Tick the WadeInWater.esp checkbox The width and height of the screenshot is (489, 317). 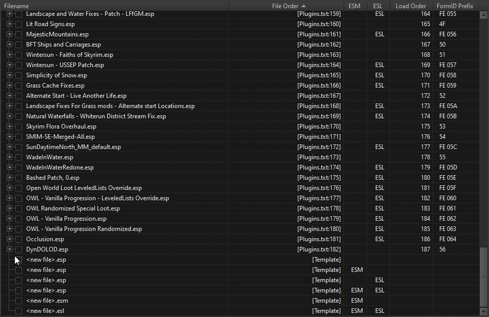(x=19, y=157)
